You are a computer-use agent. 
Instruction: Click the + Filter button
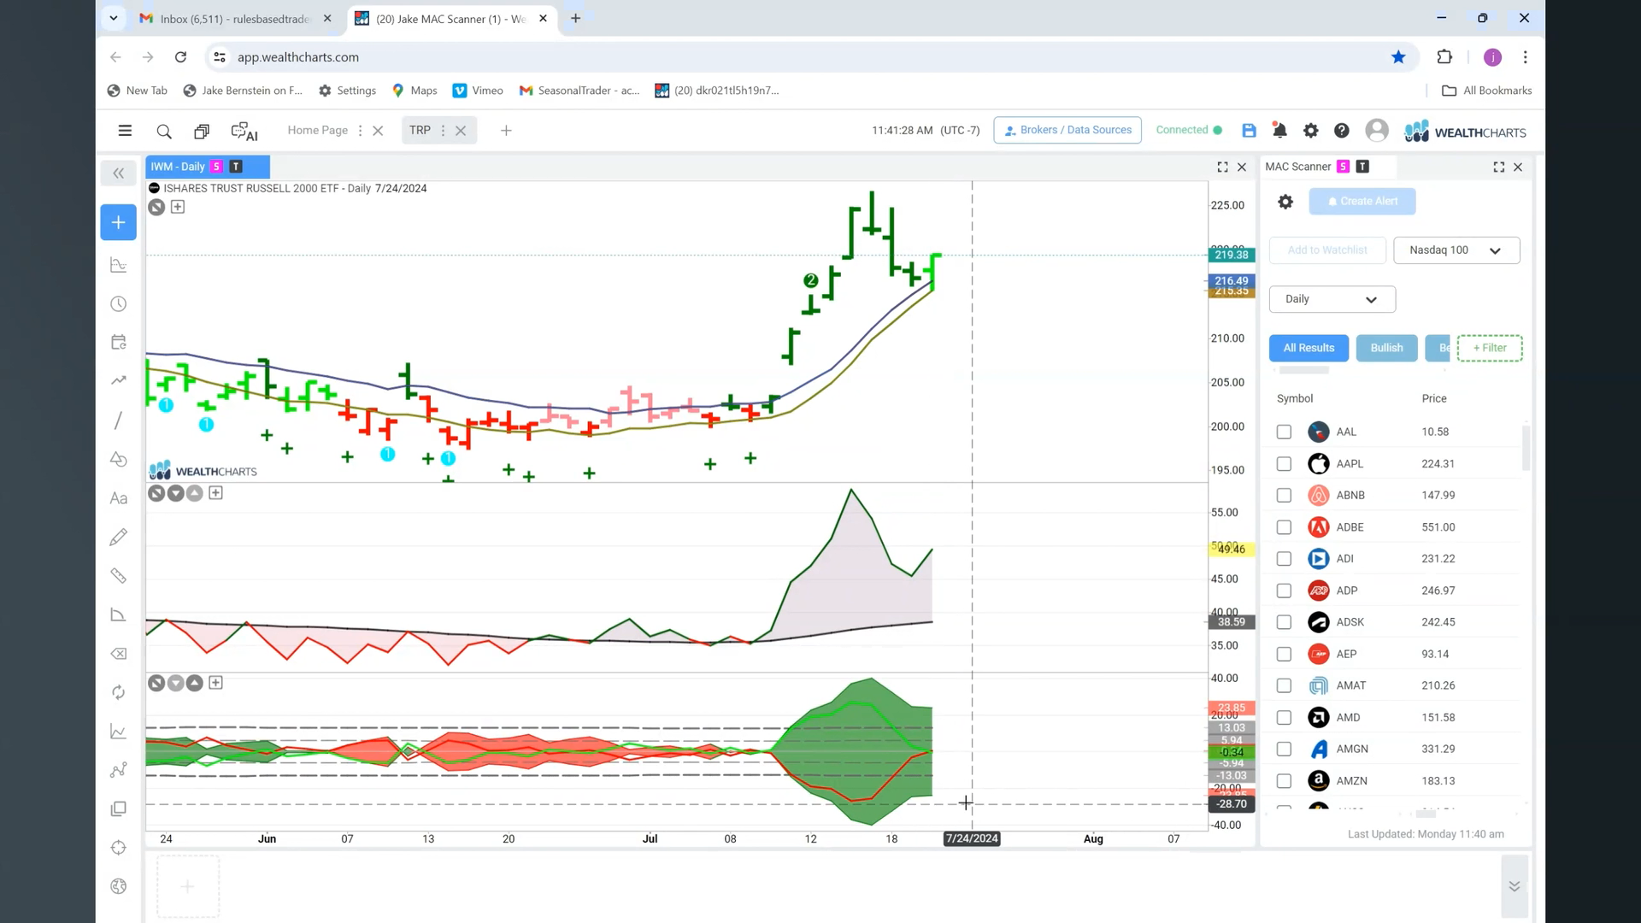point(1490,348)
